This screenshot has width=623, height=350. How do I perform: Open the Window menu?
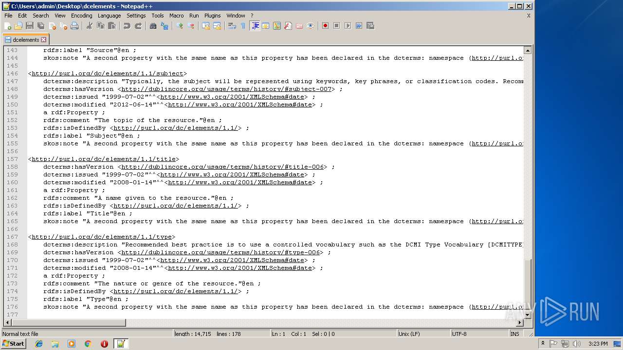(236, 16)
